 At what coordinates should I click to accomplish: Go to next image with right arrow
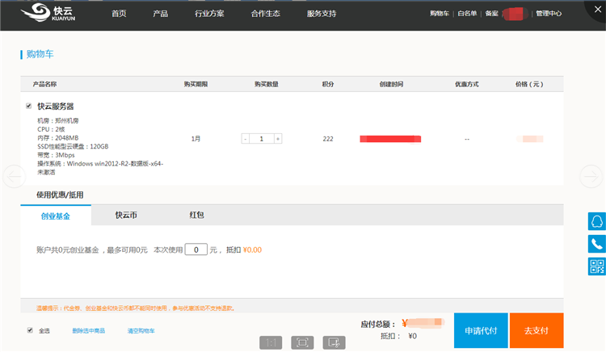591,175
